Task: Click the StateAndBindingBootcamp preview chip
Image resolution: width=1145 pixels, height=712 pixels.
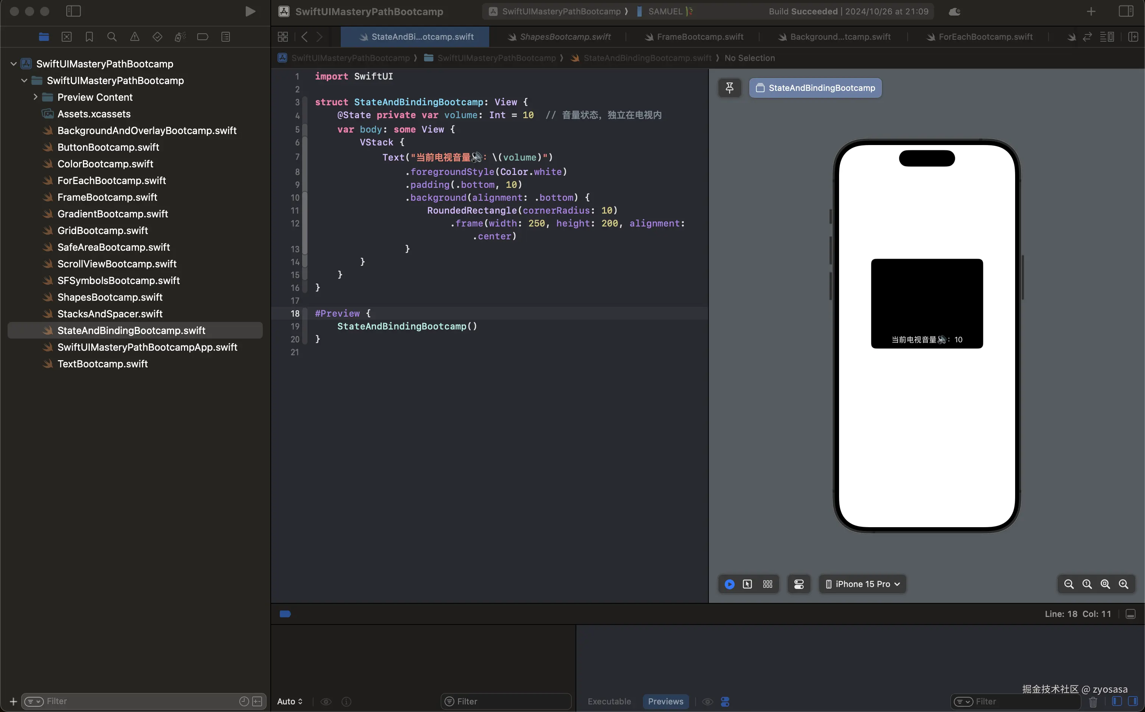Action: [x=815, y=88]
